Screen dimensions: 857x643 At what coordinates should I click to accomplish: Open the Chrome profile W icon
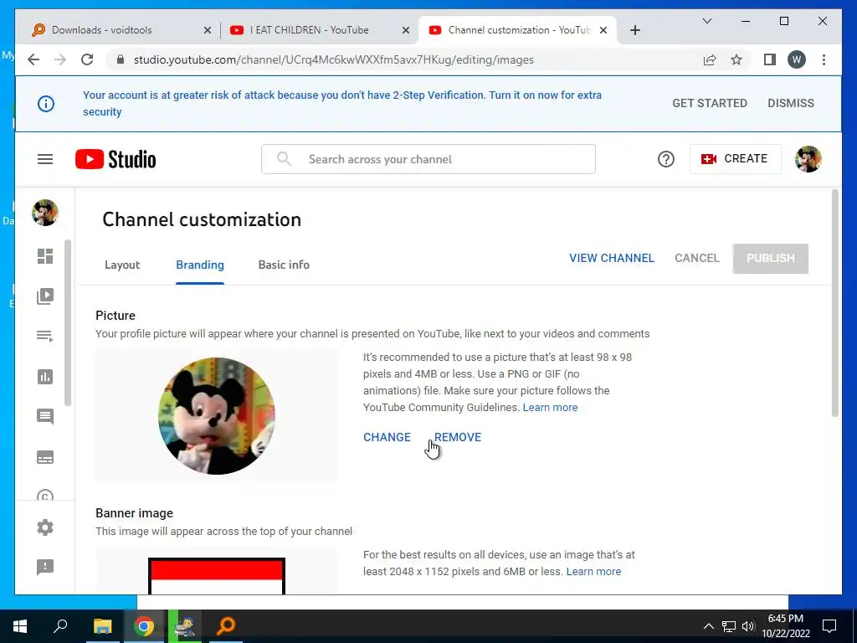coord(797,59)
